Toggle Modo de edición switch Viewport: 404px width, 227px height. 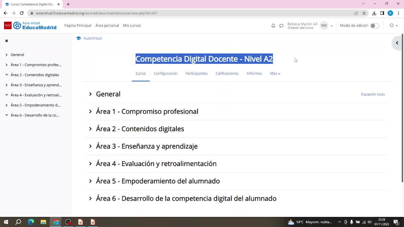point(374,26)
